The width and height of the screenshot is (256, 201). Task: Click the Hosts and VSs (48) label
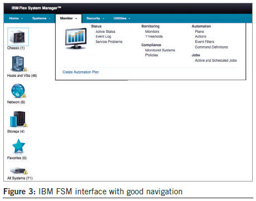22,76
